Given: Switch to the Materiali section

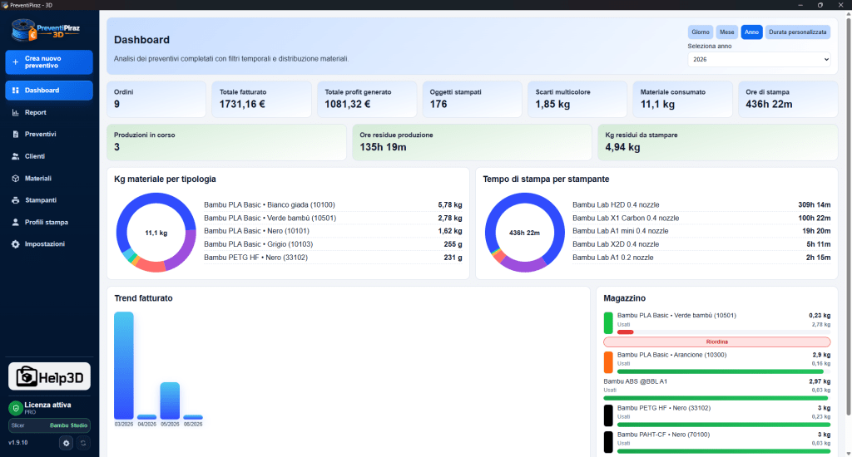Looking at the screenshot, I should click(x=49, y=178).
